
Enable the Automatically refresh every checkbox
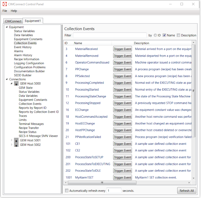coord(67,190)
